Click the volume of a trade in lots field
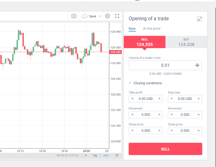 [x=165, y=65]
